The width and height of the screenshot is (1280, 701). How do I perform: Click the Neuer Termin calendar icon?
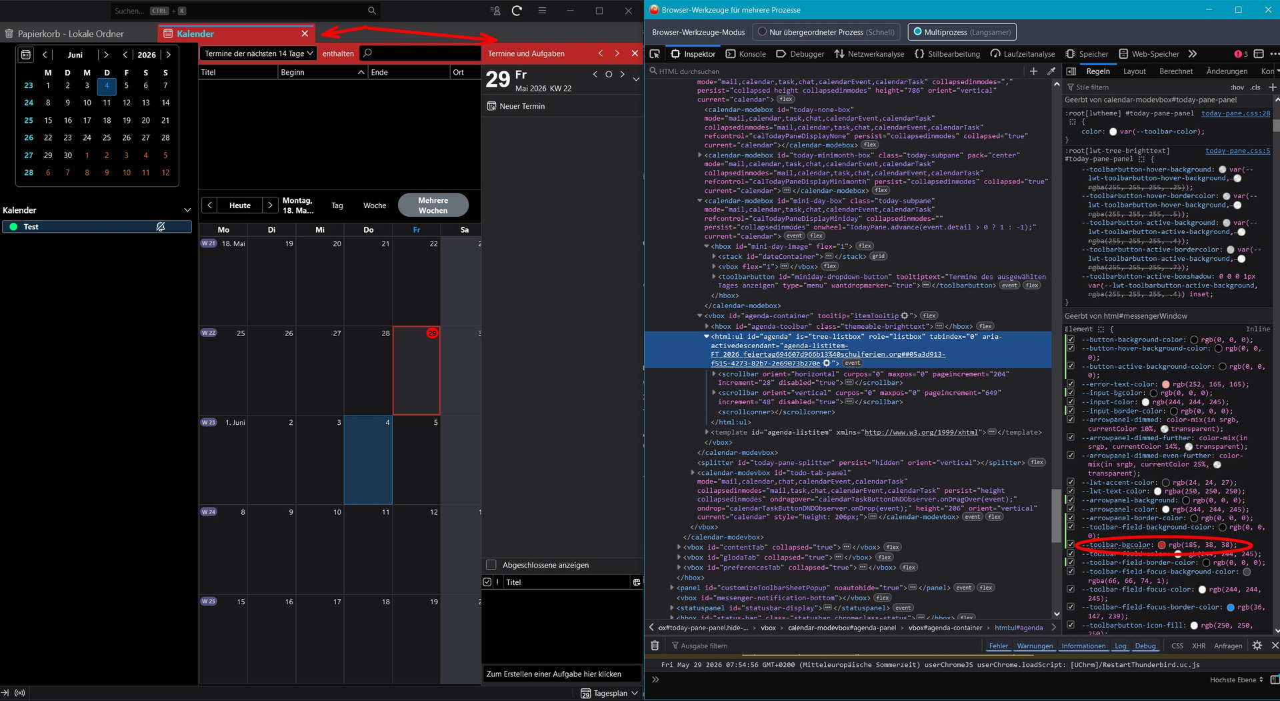(x=491, y=106)
